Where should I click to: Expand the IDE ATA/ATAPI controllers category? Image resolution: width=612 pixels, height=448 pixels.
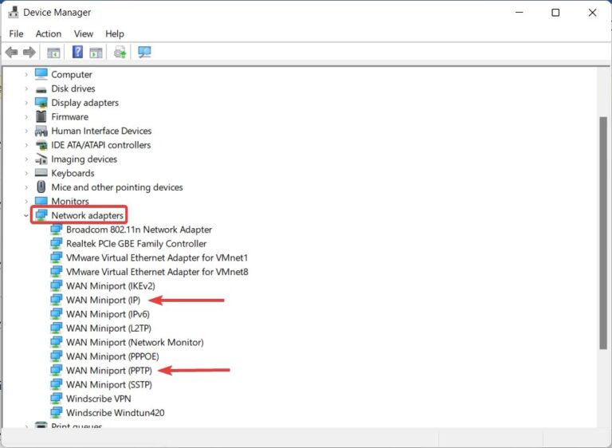(26, 145)
